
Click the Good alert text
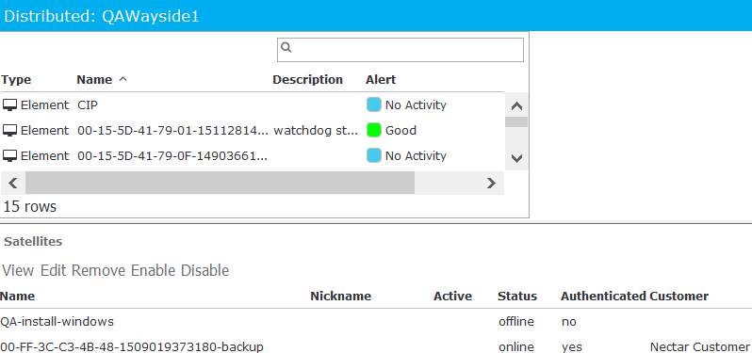coord(401,130)
